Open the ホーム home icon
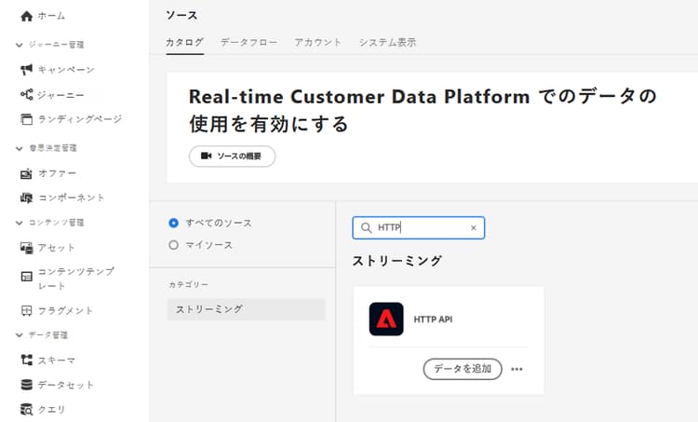Image resolution: width=698 pixels, height=422 pixels. point(27,17)
